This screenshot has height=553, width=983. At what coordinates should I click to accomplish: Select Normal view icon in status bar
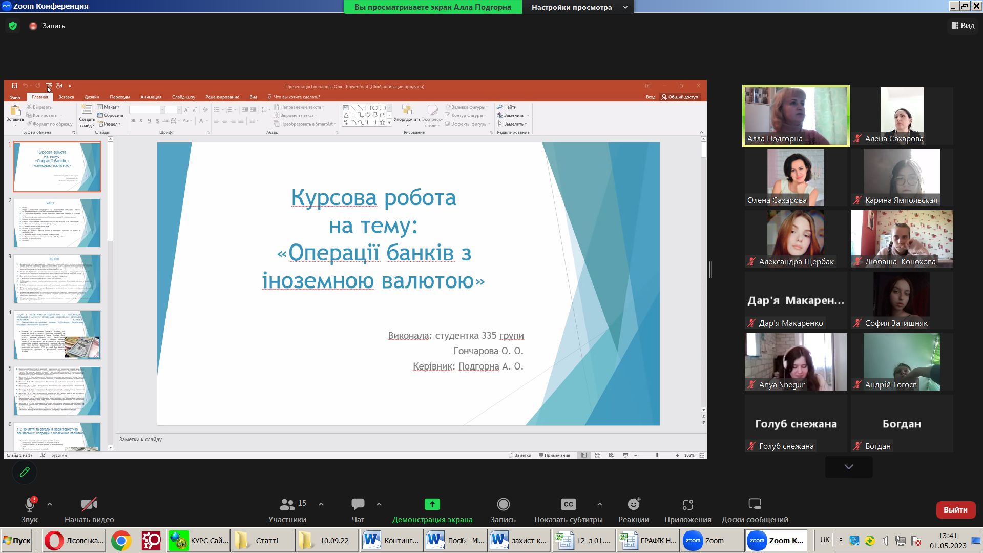[584, 455]
